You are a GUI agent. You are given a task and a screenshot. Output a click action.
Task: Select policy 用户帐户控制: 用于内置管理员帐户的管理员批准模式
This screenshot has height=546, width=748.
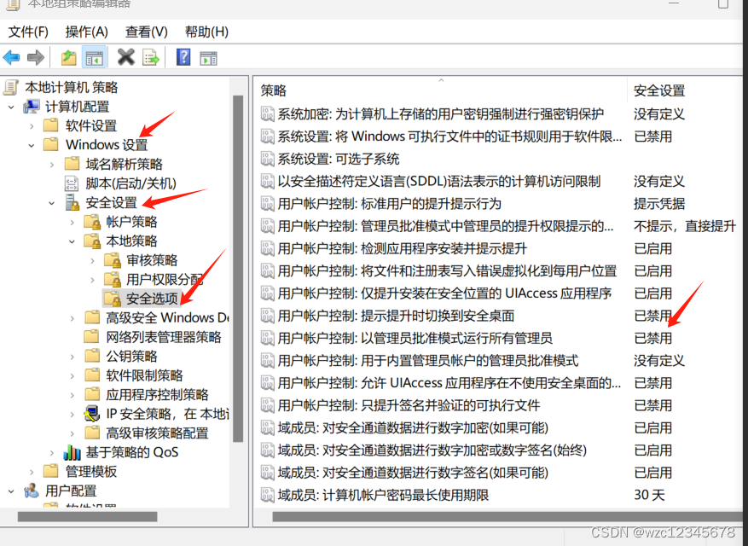click(x=428, y=360)
